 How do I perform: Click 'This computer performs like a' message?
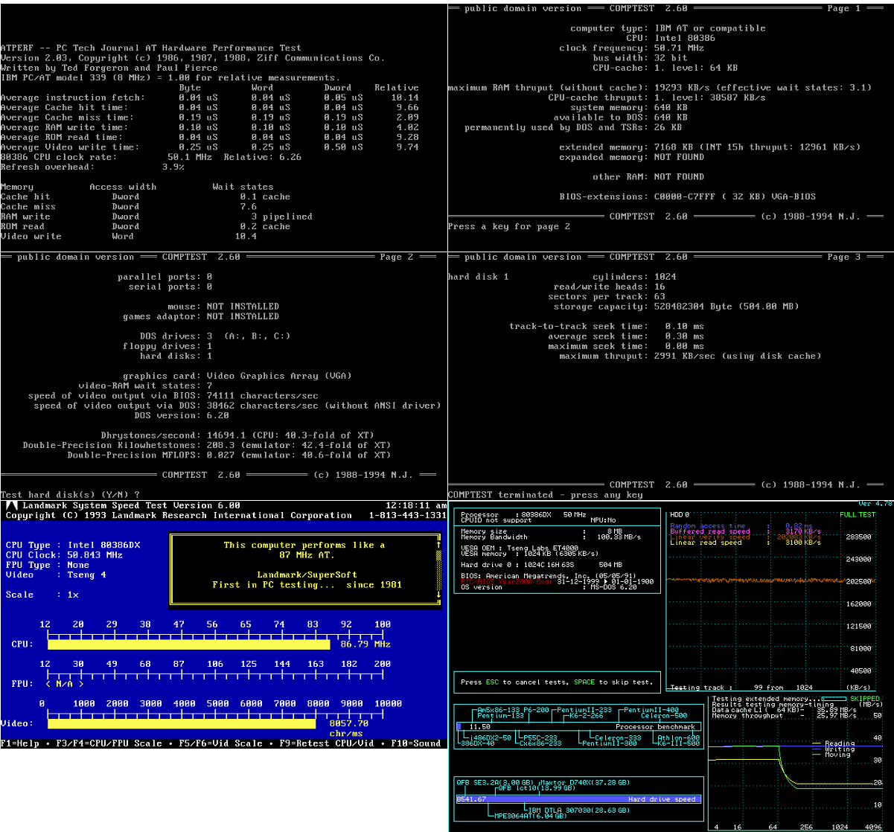click(304, 545)
